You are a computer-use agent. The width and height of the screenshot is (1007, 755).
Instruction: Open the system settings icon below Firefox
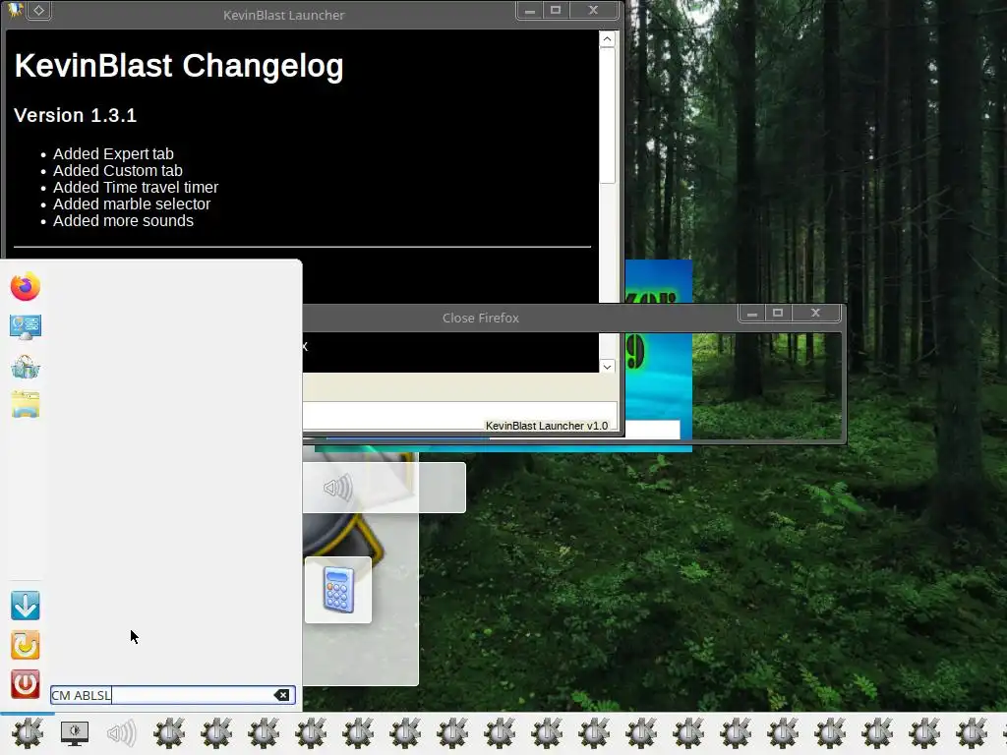tap(25, 327)
